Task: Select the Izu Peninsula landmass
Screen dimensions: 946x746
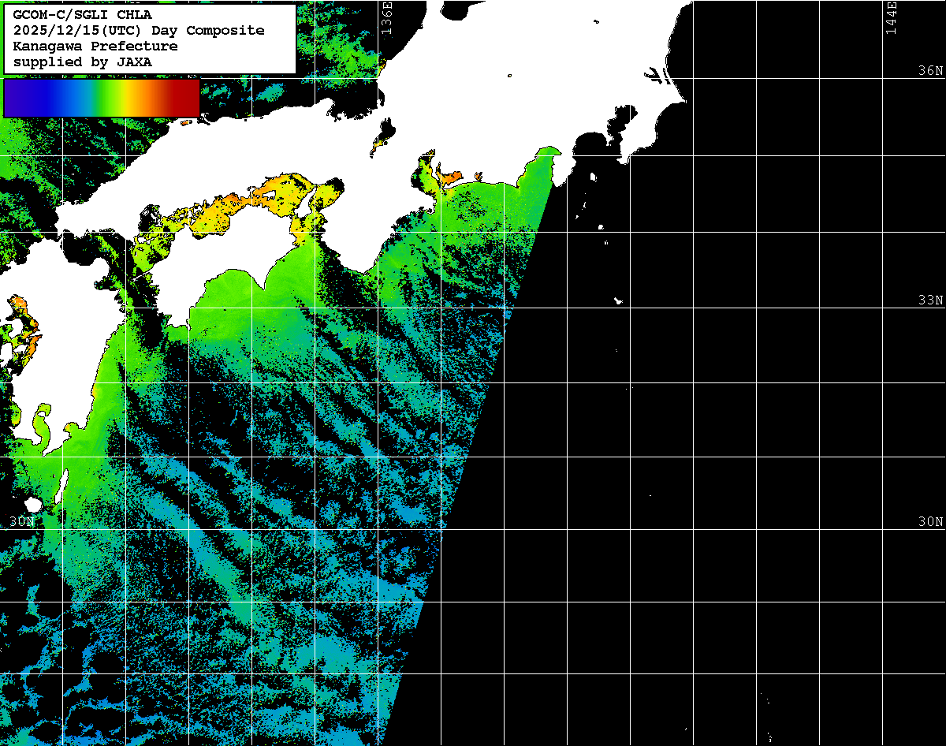Action: coord(563,167)
